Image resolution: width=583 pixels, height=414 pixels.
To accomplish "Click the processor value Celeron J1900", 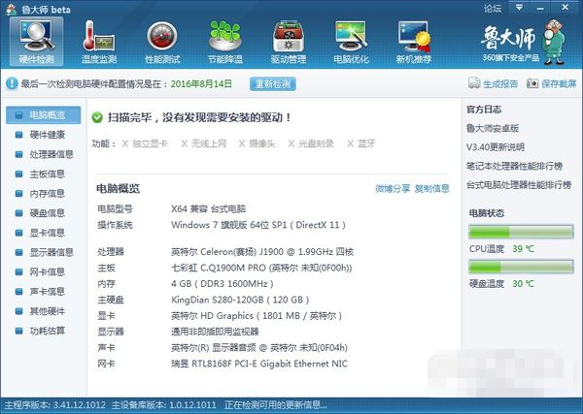I will point(262,252).
